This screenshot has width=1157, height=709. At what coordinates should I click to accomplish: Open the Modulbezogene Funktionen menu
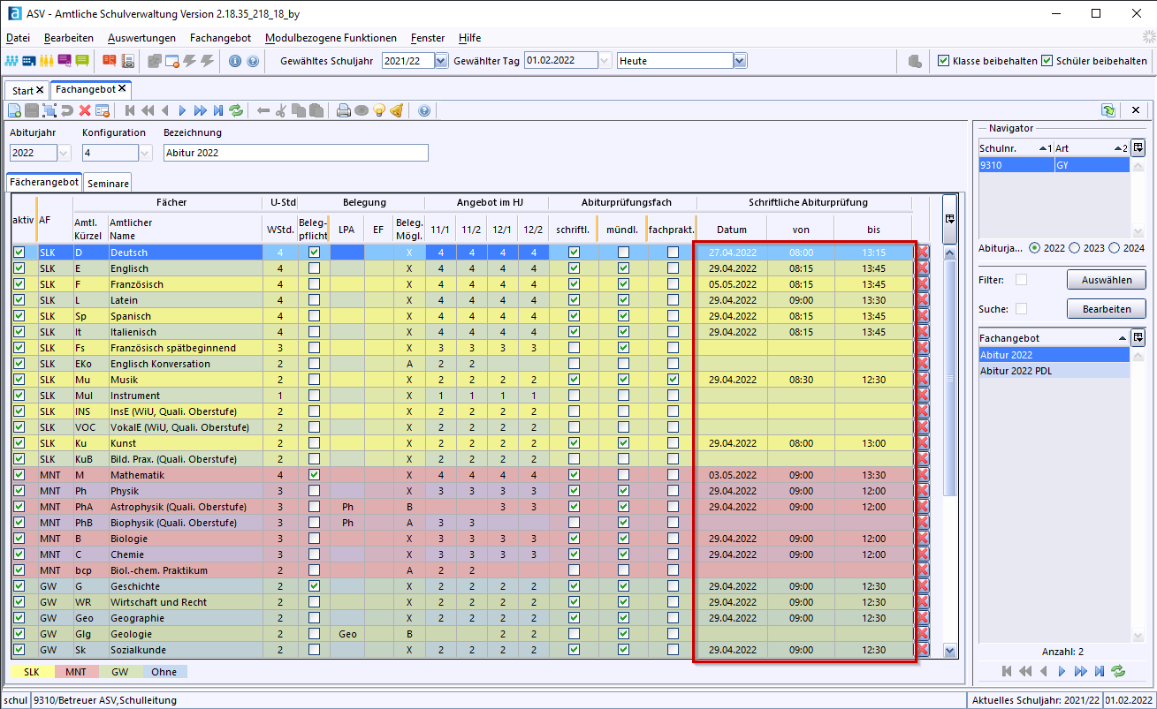331,38
